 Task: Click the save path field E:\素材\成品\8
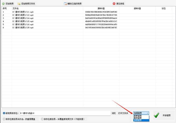(x=65, y=113)
